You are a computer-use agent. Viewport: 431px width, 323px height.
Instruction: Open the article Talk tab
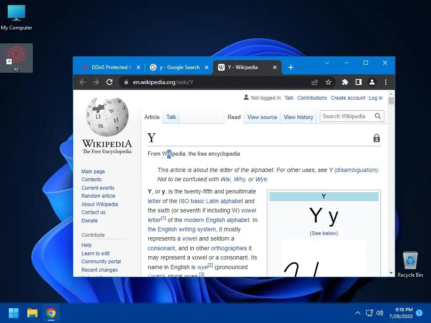coord(171,117)
